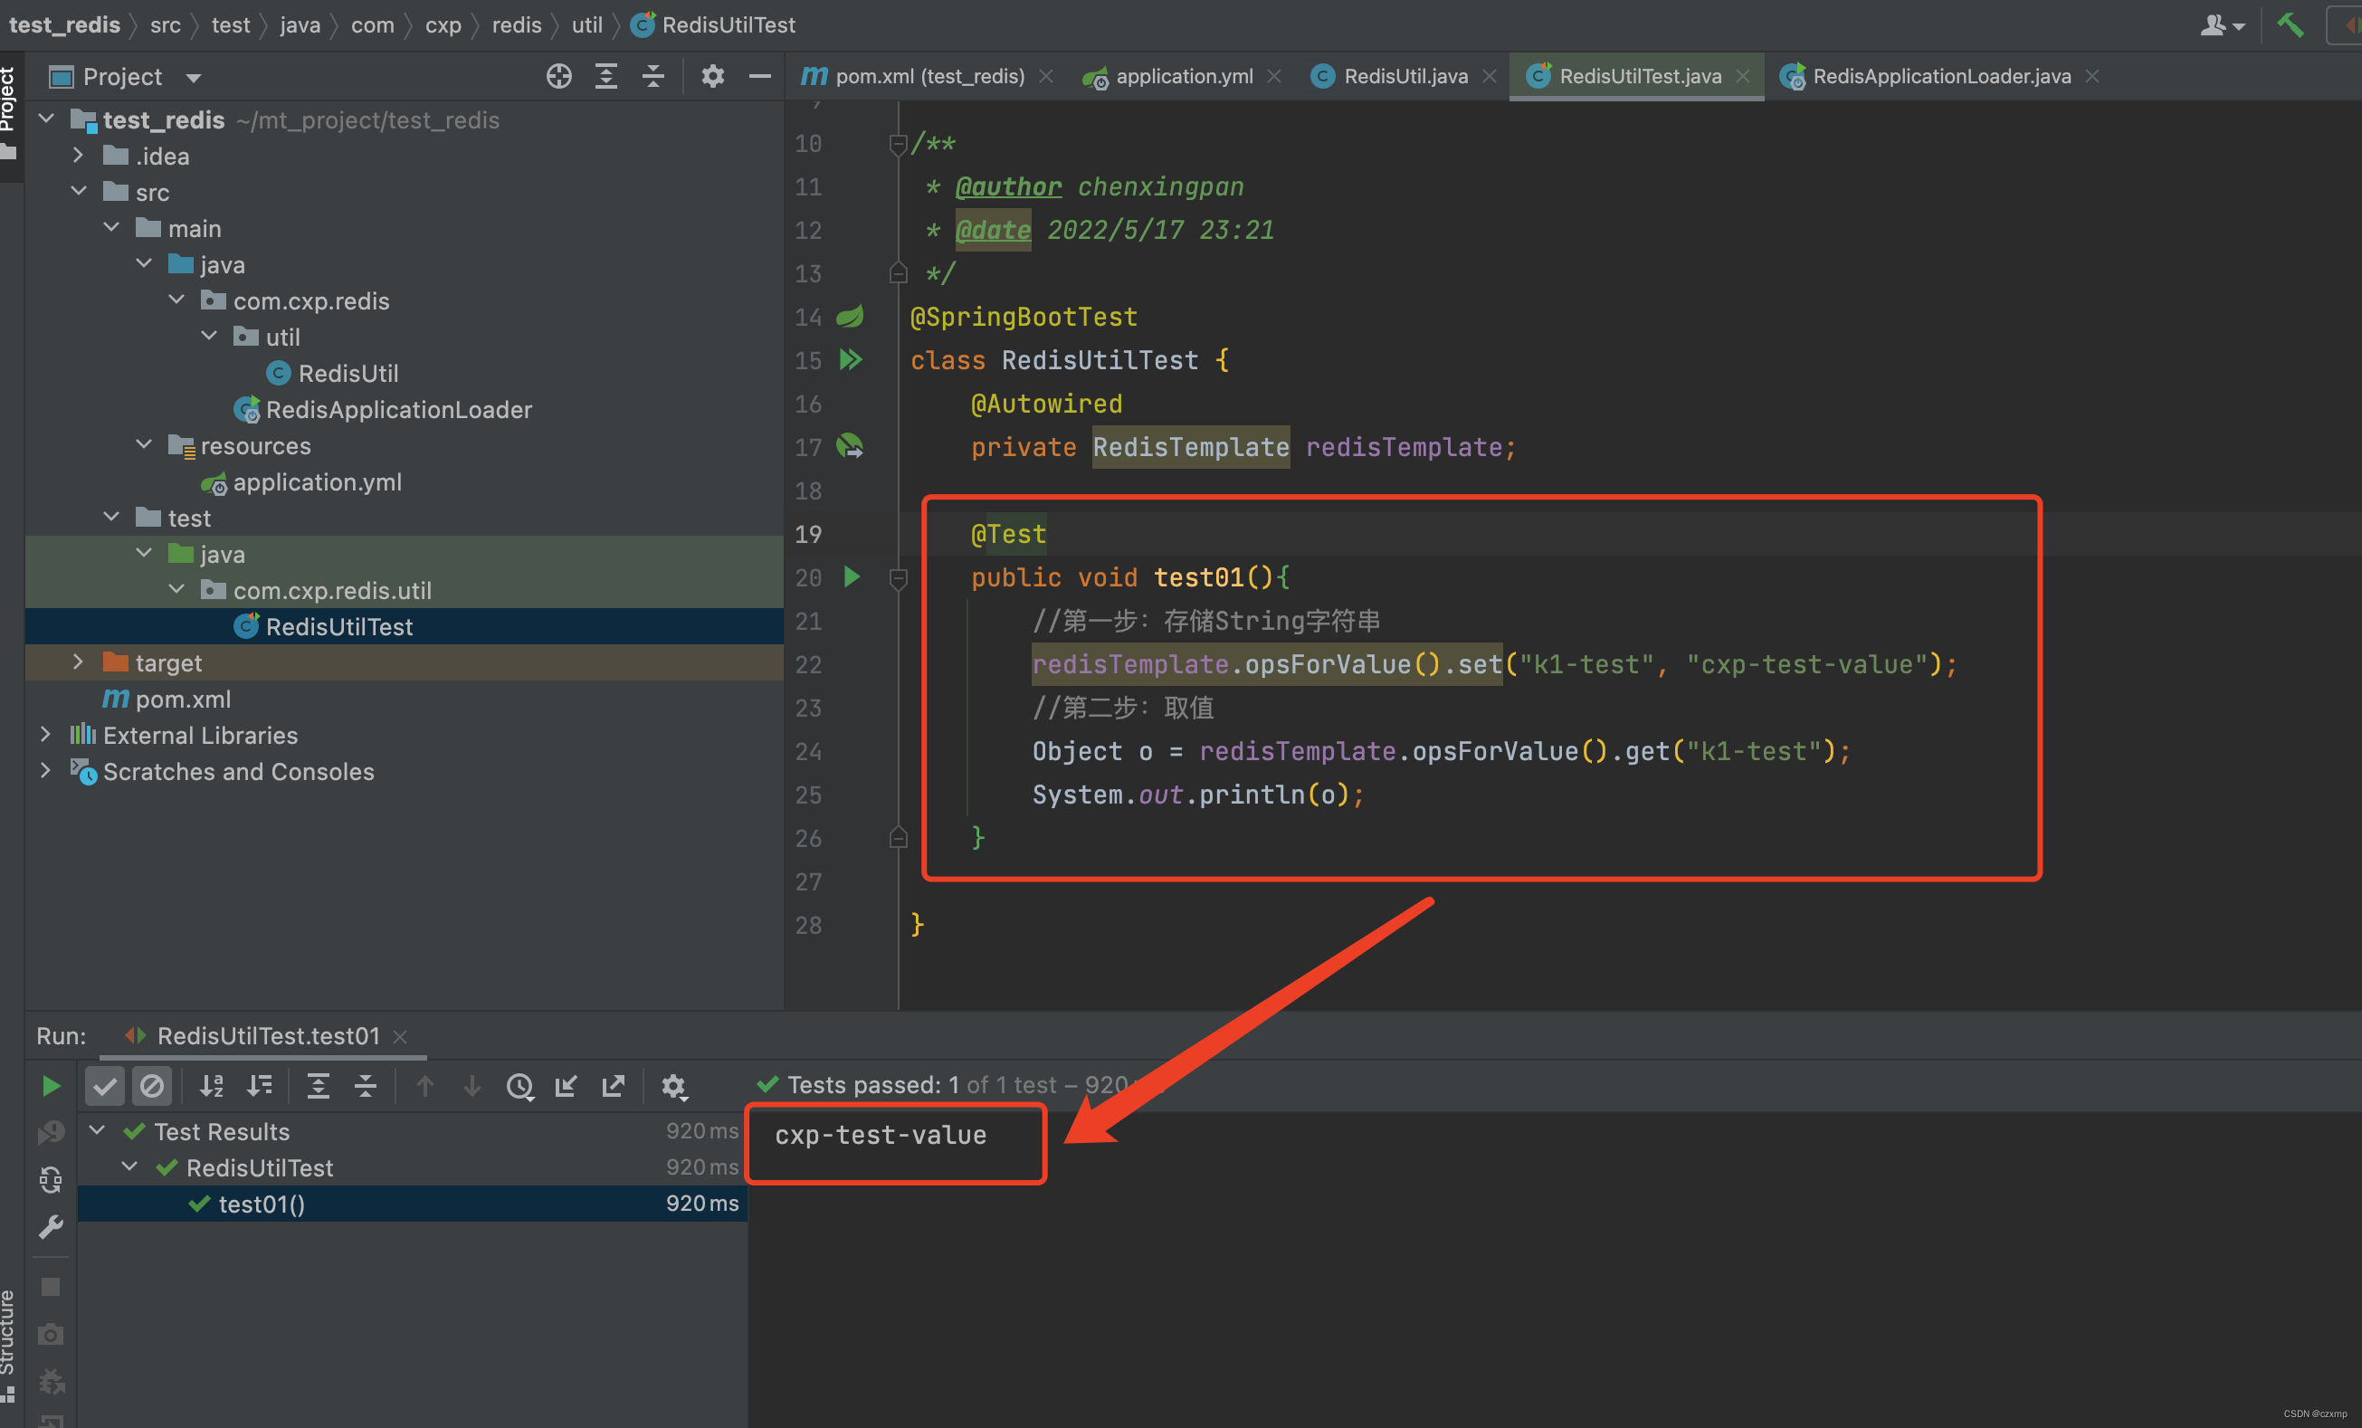Screen dimensions: 2362x1428
Task: Collapse the test_redis root folder
Action: (45, 119)
